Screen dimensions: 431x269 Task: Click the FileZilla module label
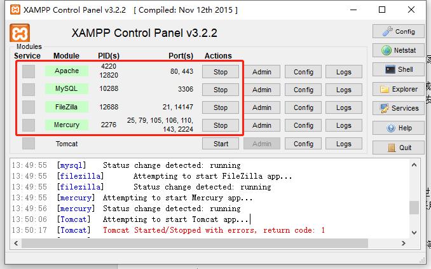pyautogui.click(x=67, y=107)
